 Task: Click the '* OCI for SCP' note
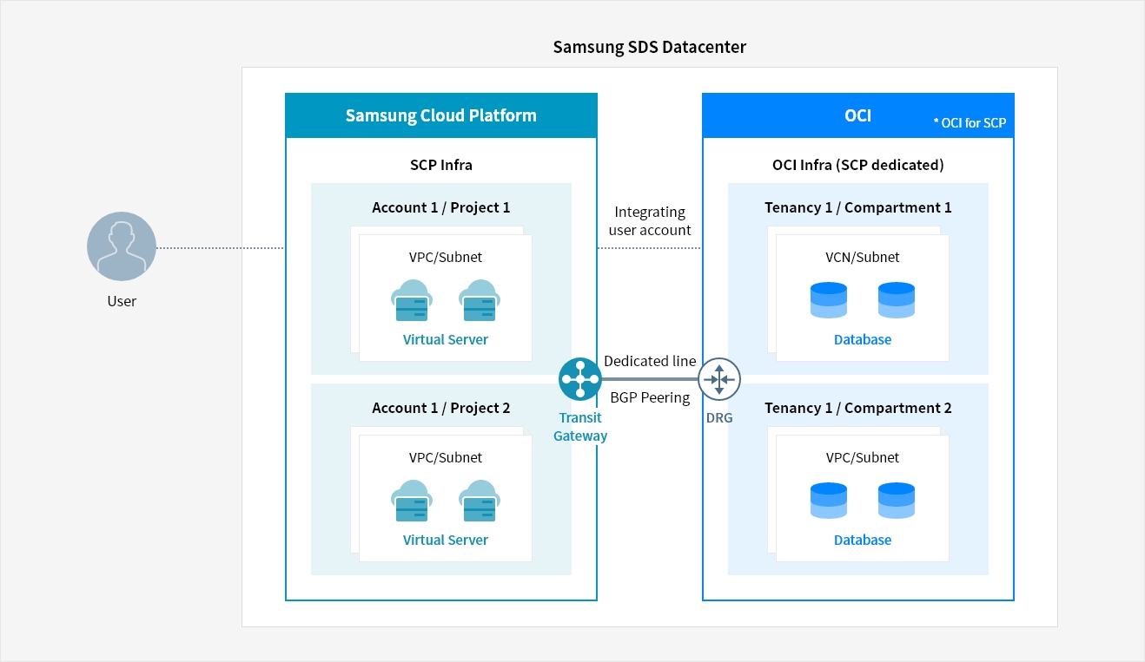tap(970, 123)
